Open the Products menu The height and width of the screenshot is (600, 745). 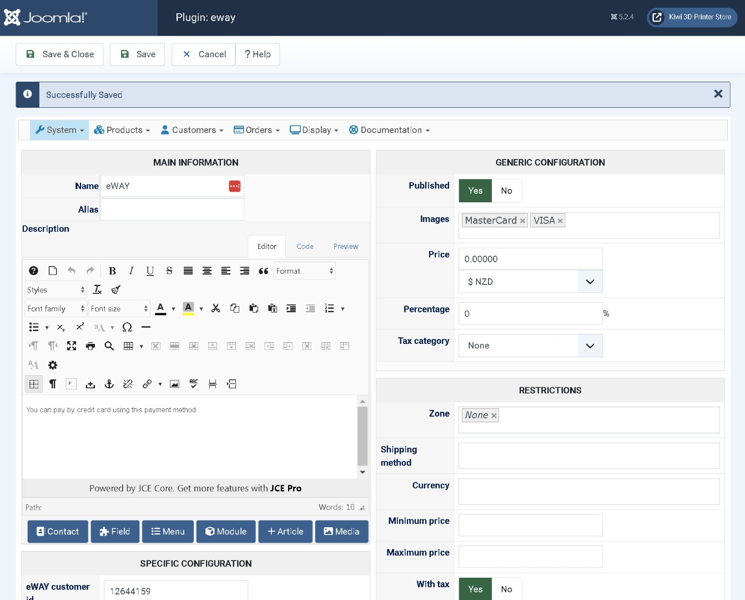(122, 130)
